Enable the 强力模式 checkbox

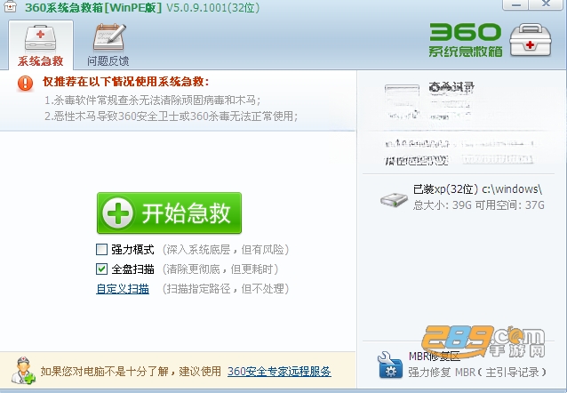coord(101,249)
